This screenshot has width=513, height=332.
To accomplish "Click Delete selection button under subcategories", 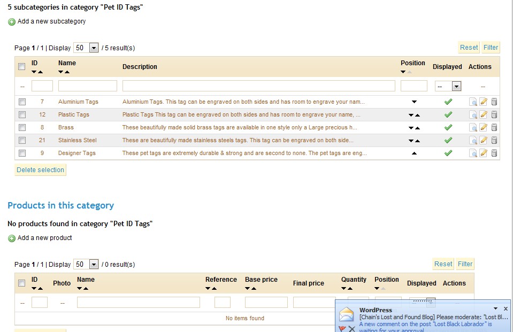I will (40, 170).
